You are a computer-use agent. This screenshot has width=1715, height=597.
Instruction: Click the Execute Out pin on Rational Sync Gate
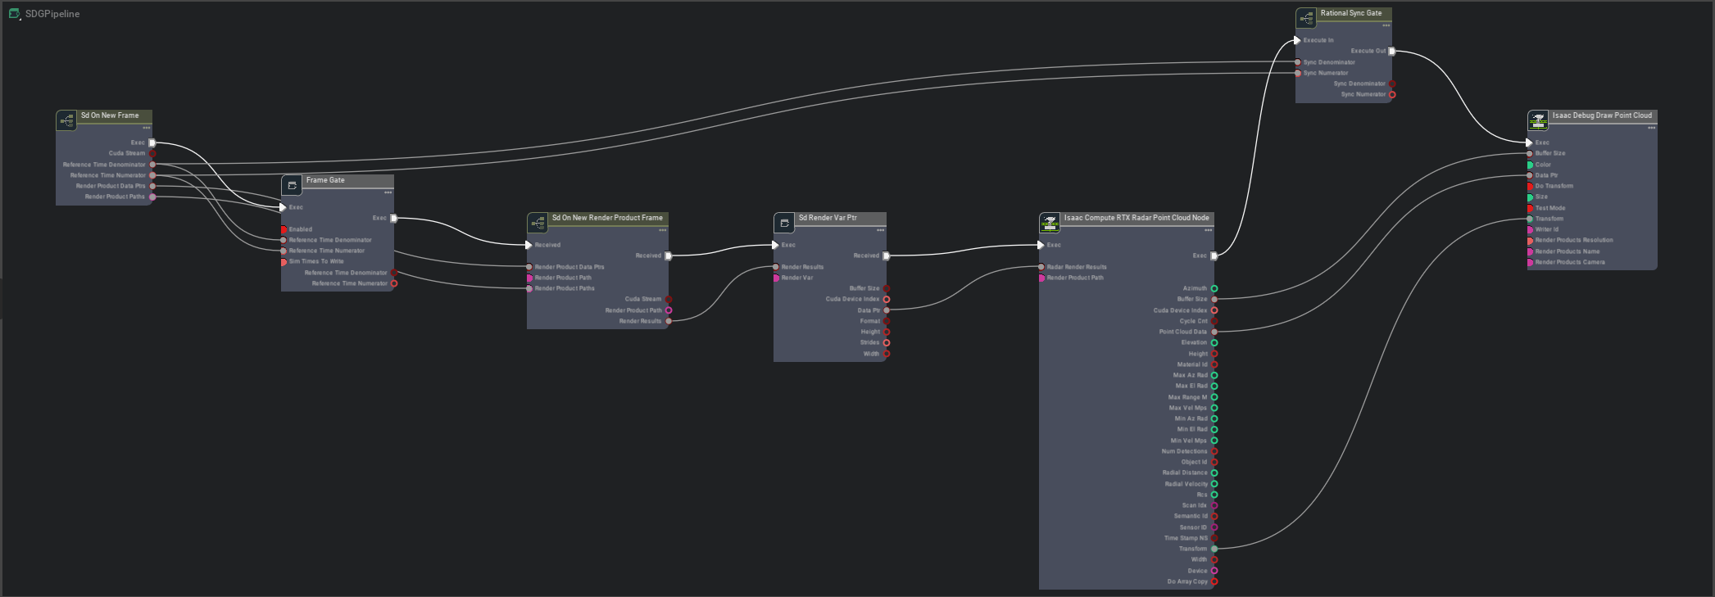1391,51
